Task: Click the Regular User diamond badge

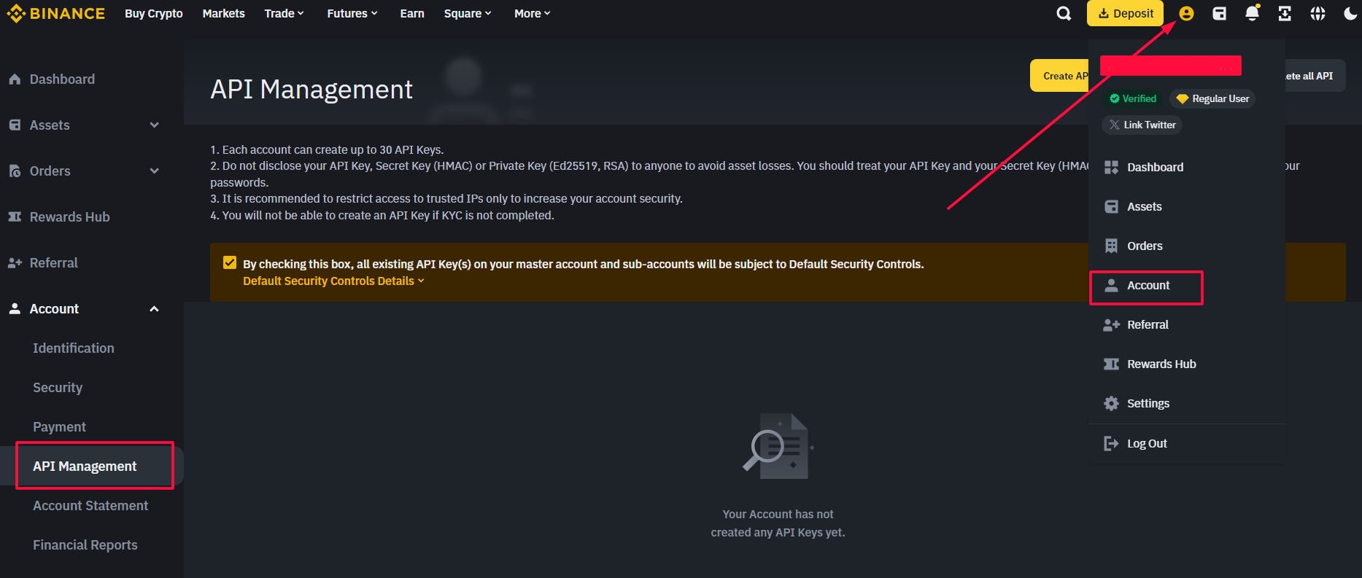Action: [1212, 98]
